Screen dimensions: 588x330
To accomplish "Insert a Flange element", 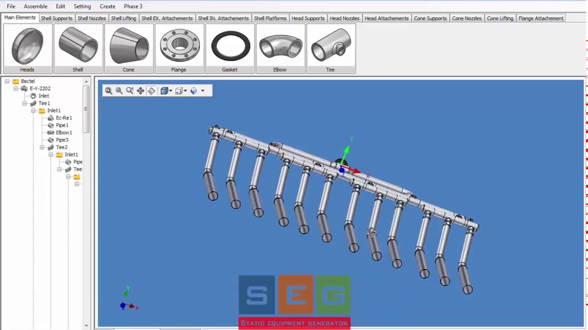I will pos(179,49).
